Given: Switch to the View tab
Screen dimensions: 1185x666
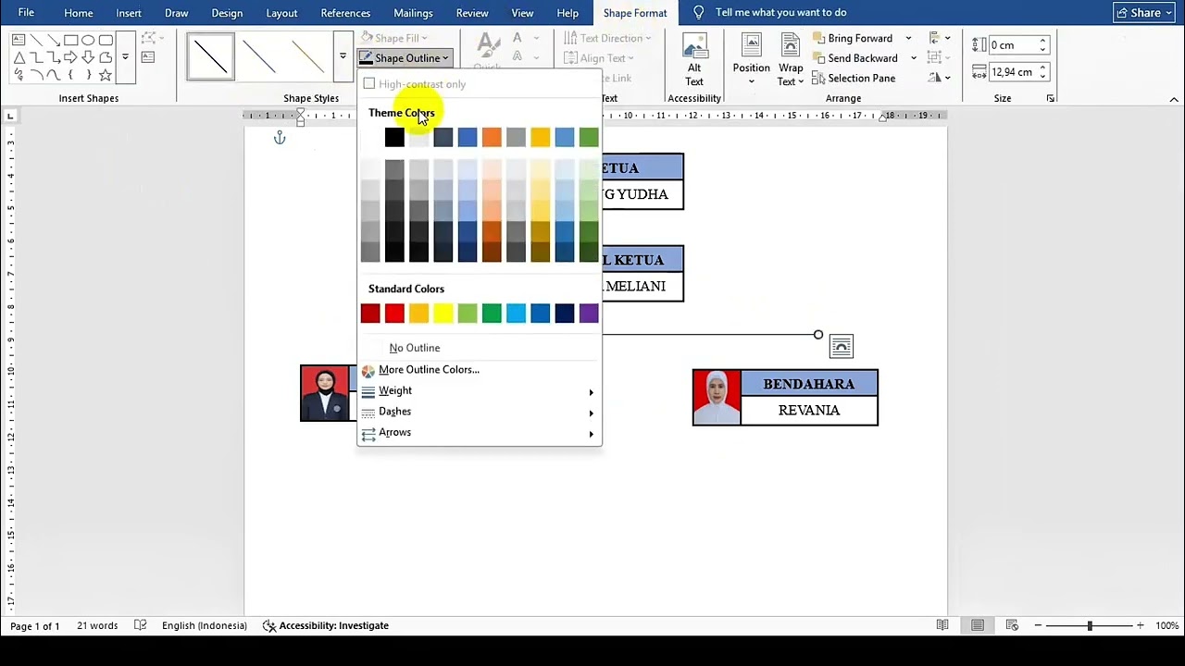Looking at the screenshot, I should (522, 13).
